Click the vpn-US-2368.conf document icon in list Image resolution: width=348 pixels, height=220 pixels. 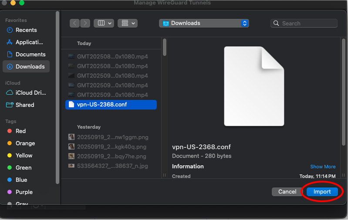click(71, 105)
